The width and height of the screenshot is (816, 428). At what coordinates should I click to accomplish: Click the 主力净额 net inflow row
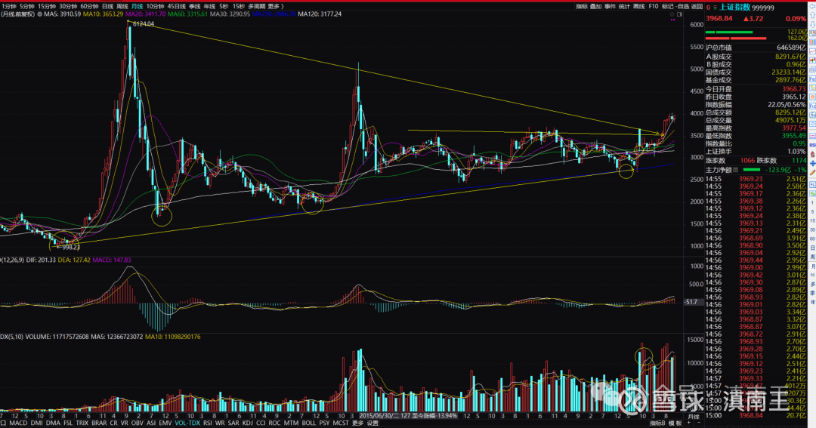tap(756, 170)
